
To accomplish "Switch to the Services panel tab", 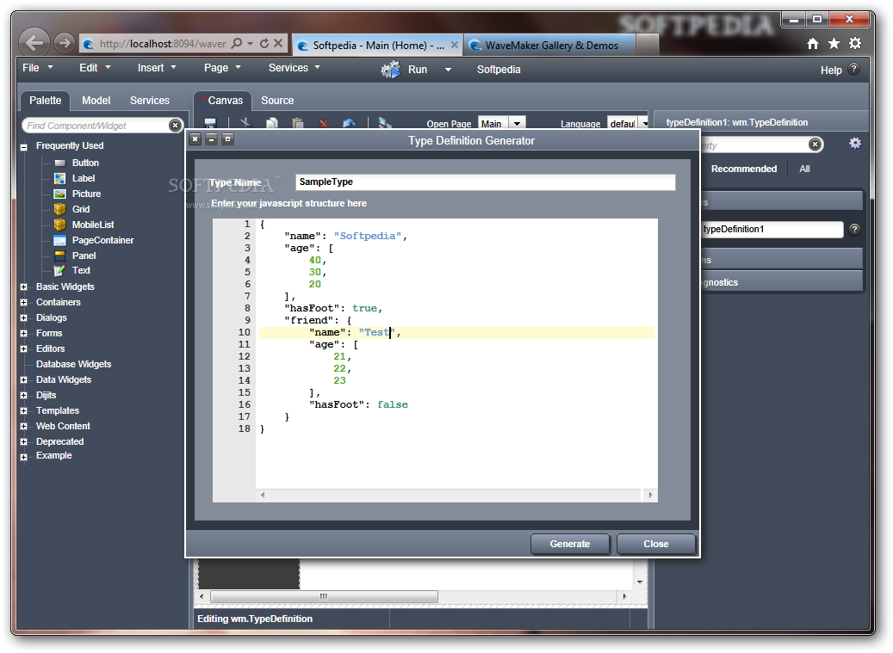I will pos(149,100).
